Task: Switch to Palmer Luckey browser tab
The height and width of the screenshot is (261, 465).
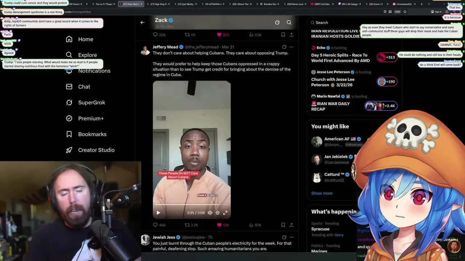Action: pos(295,4)
